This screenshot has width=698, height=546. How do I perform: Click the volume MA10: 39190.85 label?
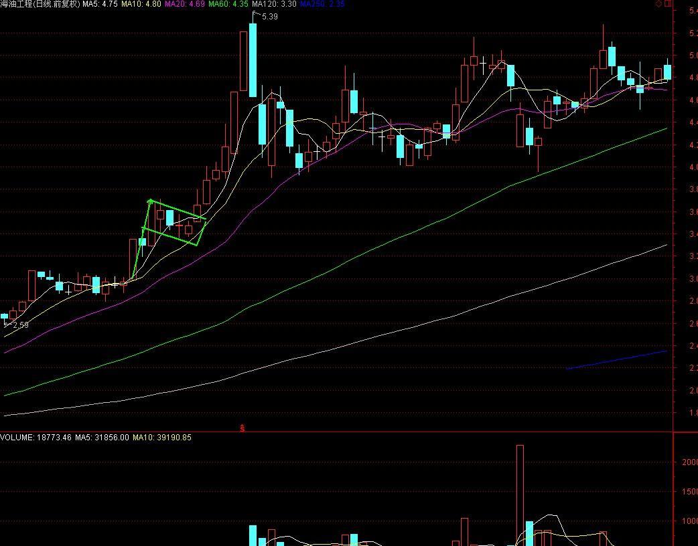click(161, 438)
